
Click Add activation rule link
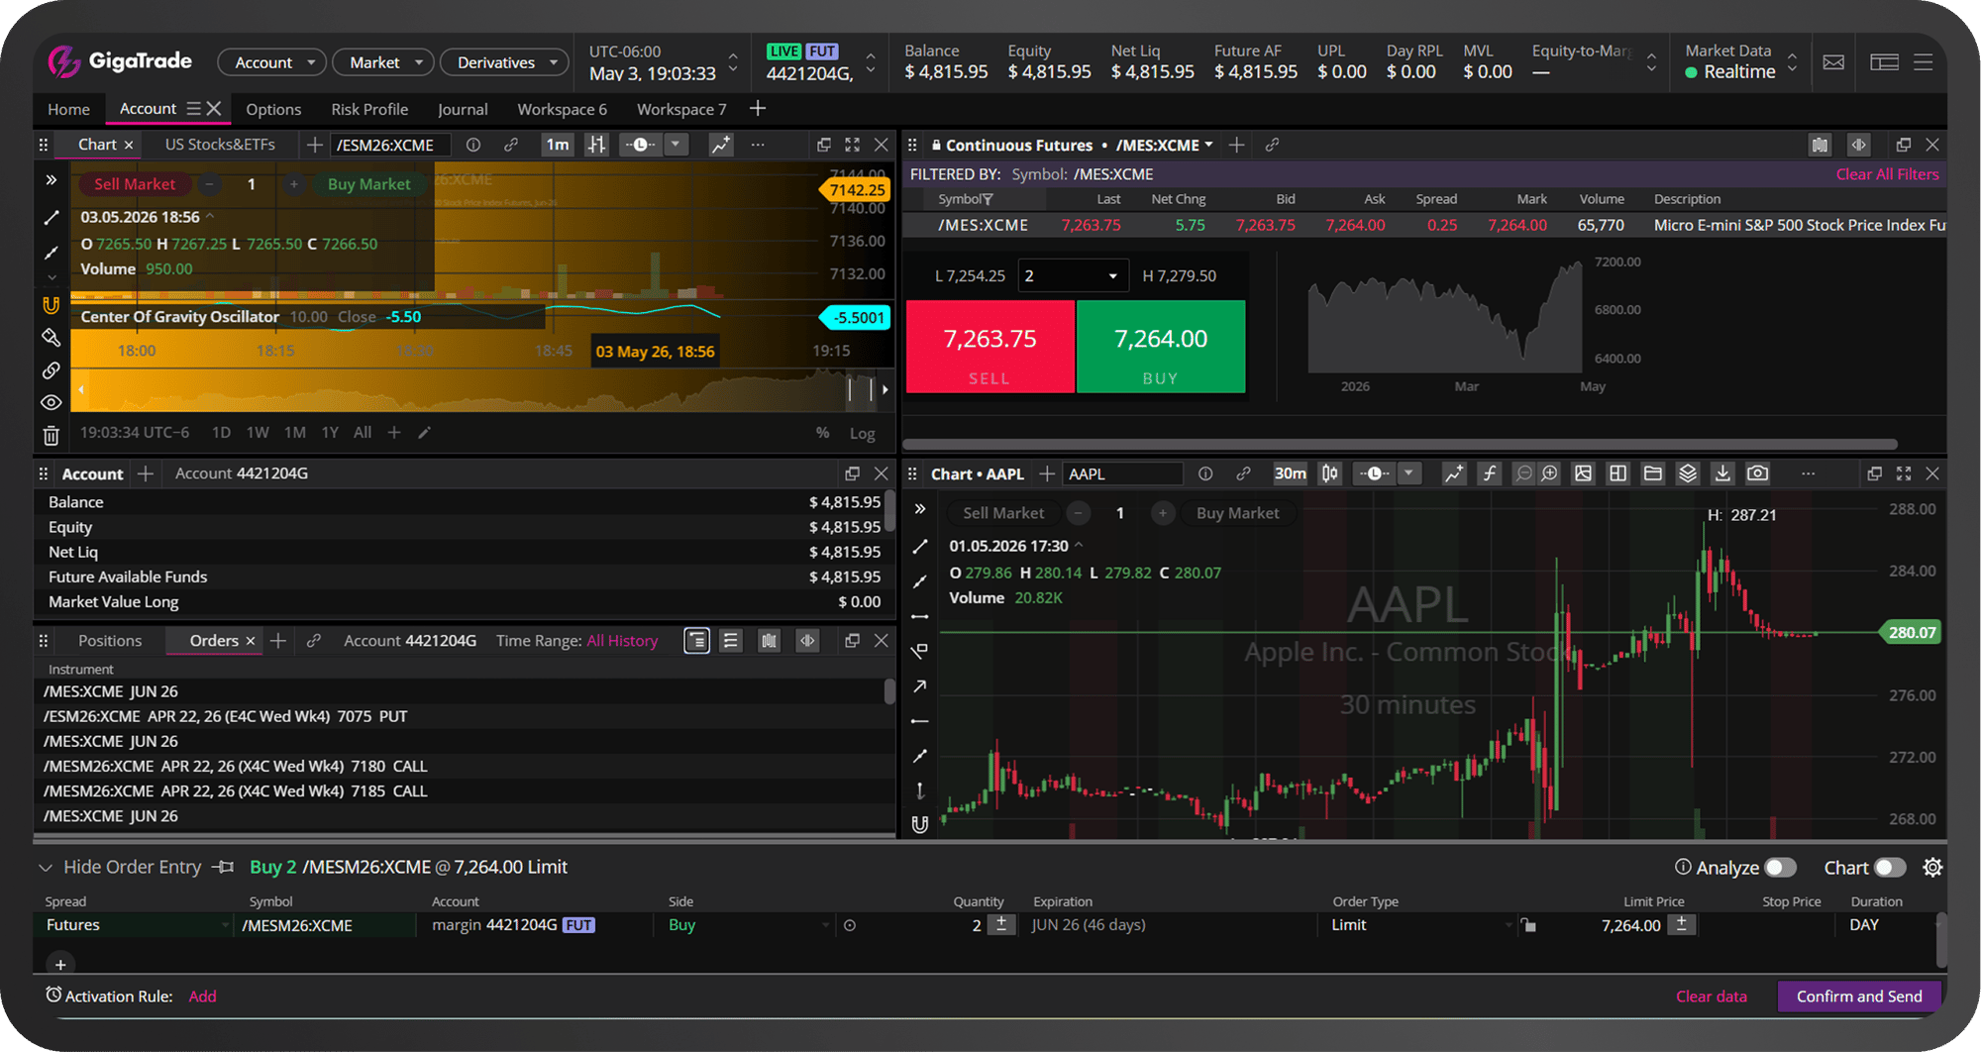[x=202, y=997]
